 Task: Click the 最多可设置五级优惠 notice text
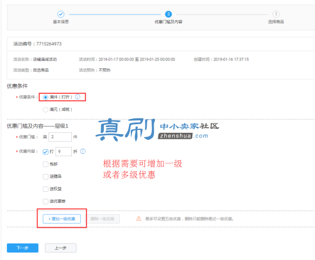[189, 219]
